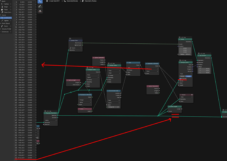Click the Face domain icon in the spreadsheet
The image size is (227, 161).
[2, 10]
